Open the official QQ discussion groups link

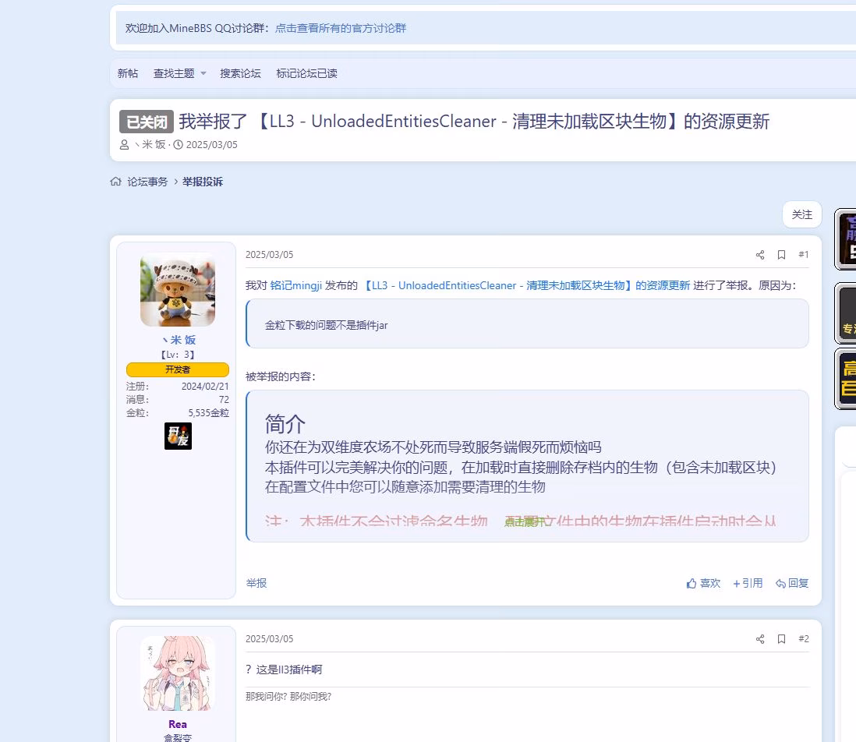pos(341,28)
